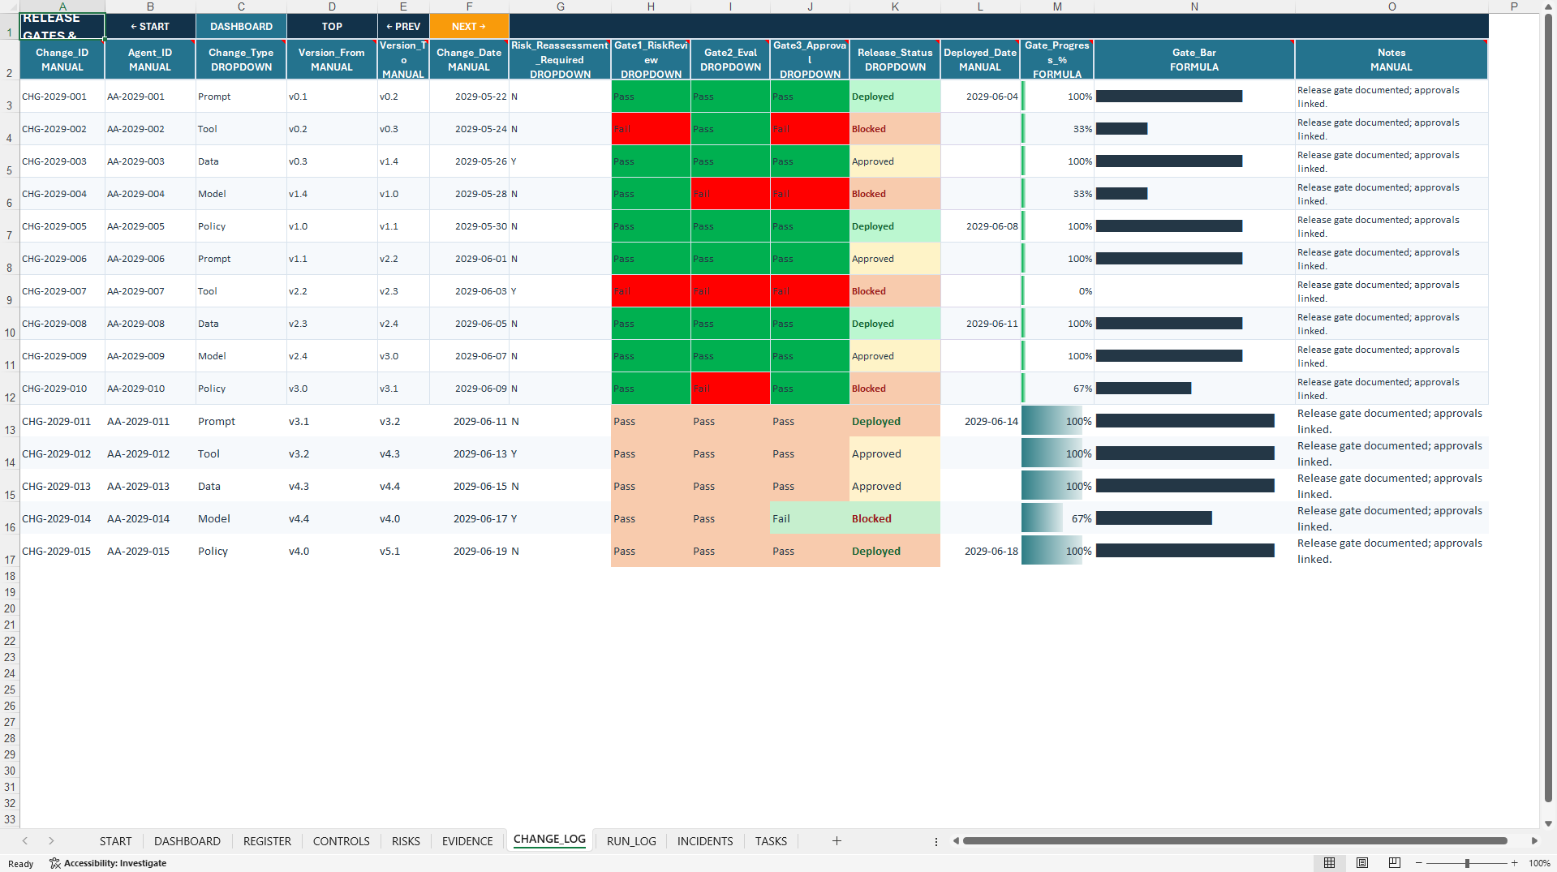Screen dimensions: 1557x872
Task: Click the Notes header cell
Action: 1391,59
